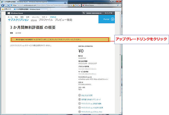Open the プレビュー機能 tab

(x=63, y=20)
